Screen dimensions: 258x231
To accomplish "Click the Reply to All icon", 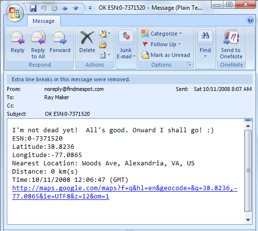I will click(x=38, y=38).
